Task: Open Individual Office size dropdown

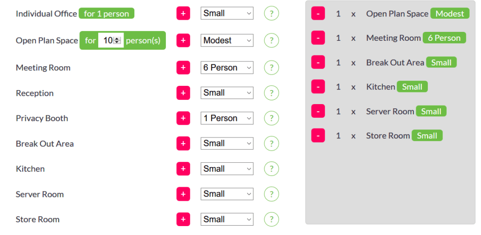Action: 227,14
